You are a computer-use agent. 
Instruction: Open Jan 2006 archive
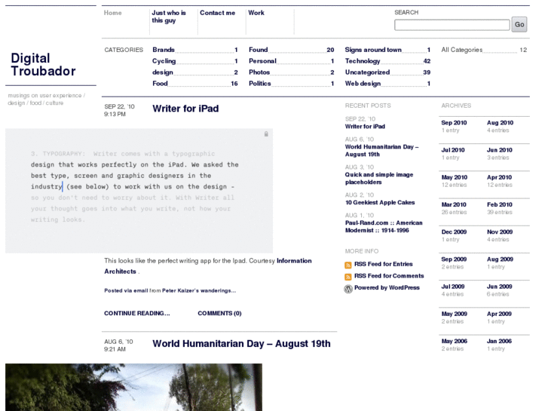[x=499, y=341]
